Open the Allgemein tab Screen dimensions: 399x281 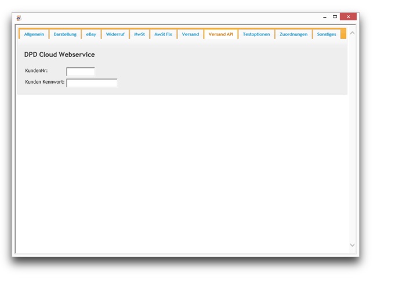34,34
